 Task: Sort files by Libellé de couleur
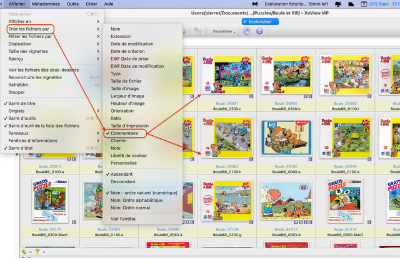click(129, 155)
